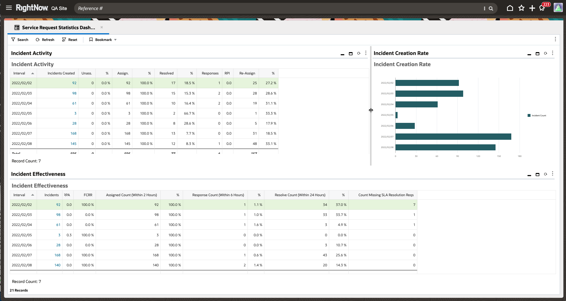The height and width of the screenshot is (301, 566).
Task: Open 28 incidents link in Incident Effectiveness
Action: point(58,245)
